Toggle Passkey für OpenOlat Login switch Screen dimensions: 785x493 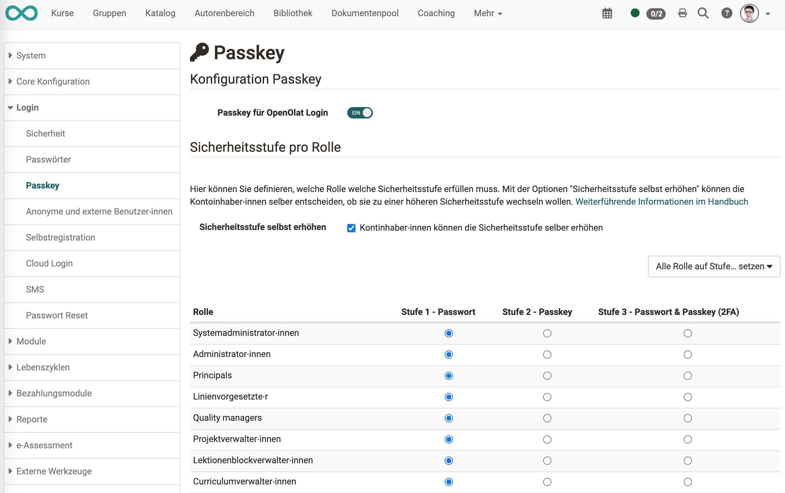pyautogui.click(x=360, y=112)
